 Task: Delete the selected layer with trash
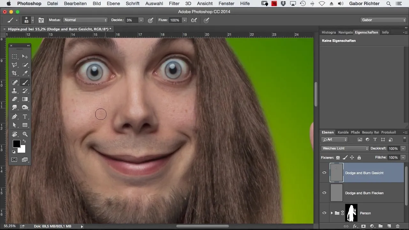coord(397,226)
